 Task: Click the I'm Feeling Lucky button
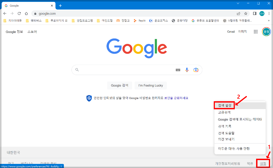click(151, 86)
